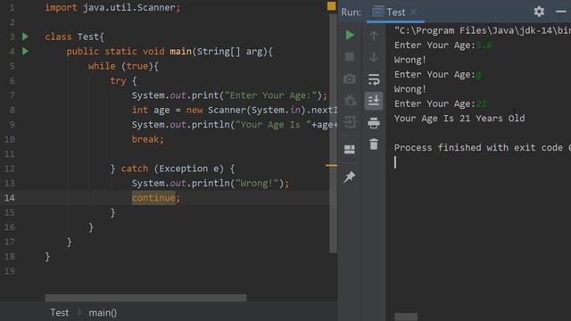Screen dimensions: 571x321
Task: Click the editor vertical scrollbar
Action: [x=333, y=133]
